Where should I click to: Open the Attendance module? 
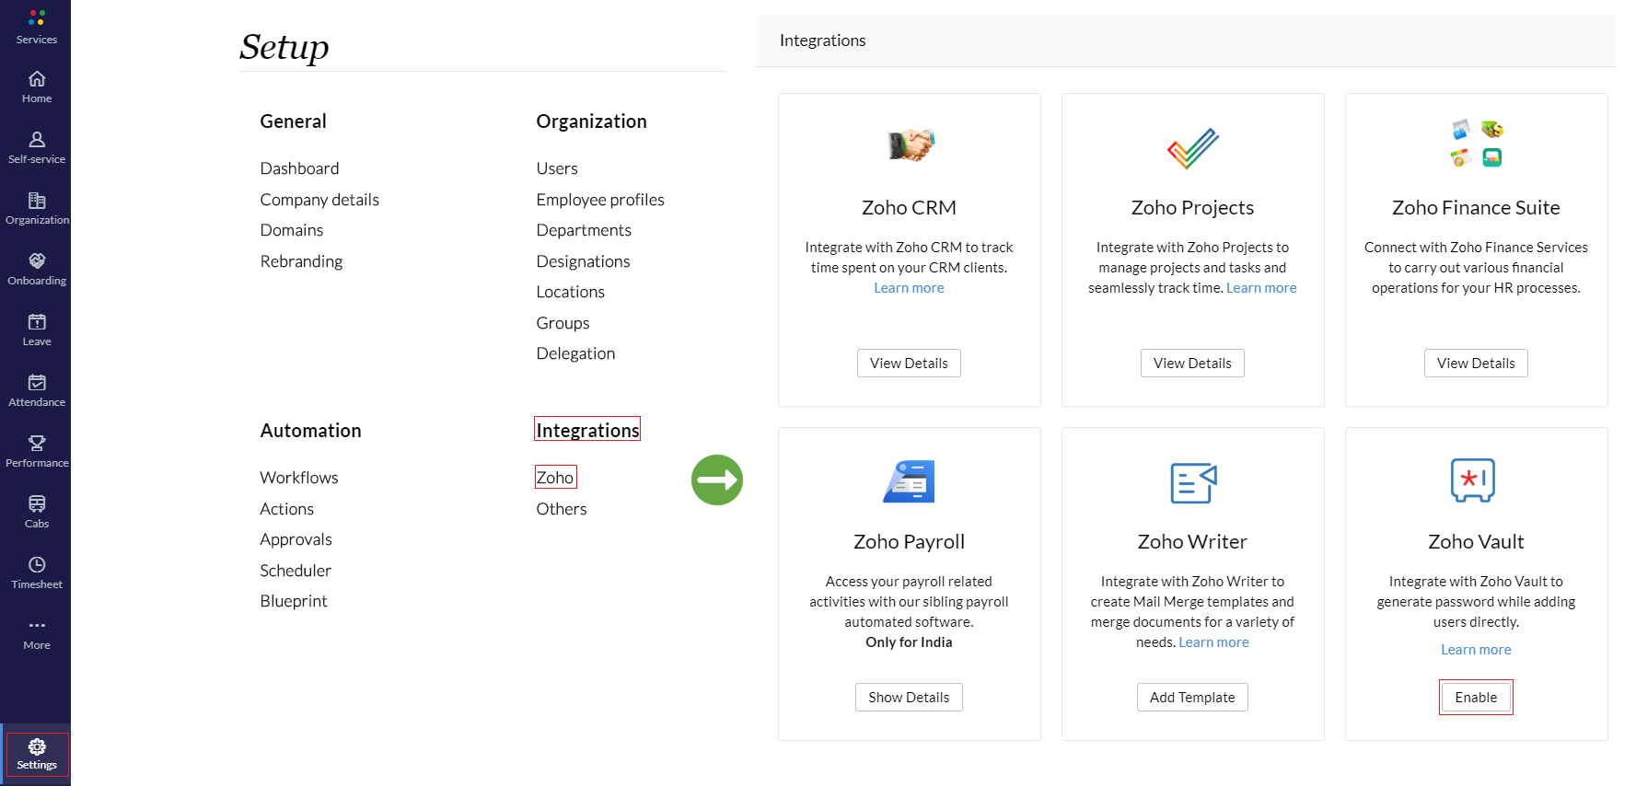pyautogui.click(x=37, y=390)
